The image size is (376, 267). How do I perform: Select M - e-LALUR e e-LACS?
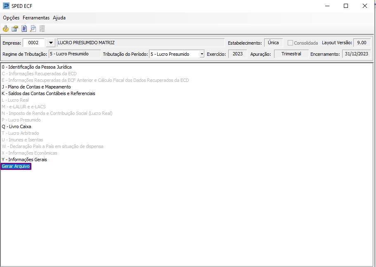[24, 107]
